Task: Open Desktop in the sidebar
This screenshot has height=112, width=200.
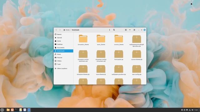Action: click(x=63, y=44)
